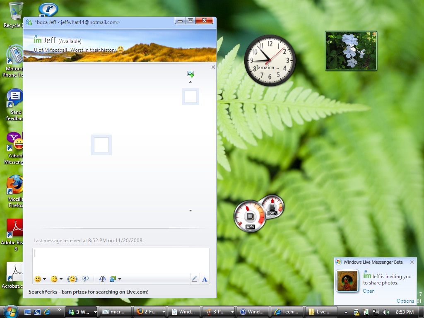
Task: Click the message typing box
Action: pyautogui.click(x=121, y=260)
